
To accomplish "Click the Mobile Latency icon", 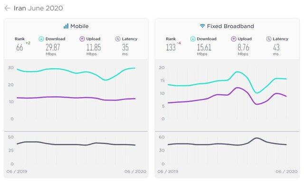I will tap(118, 39).
